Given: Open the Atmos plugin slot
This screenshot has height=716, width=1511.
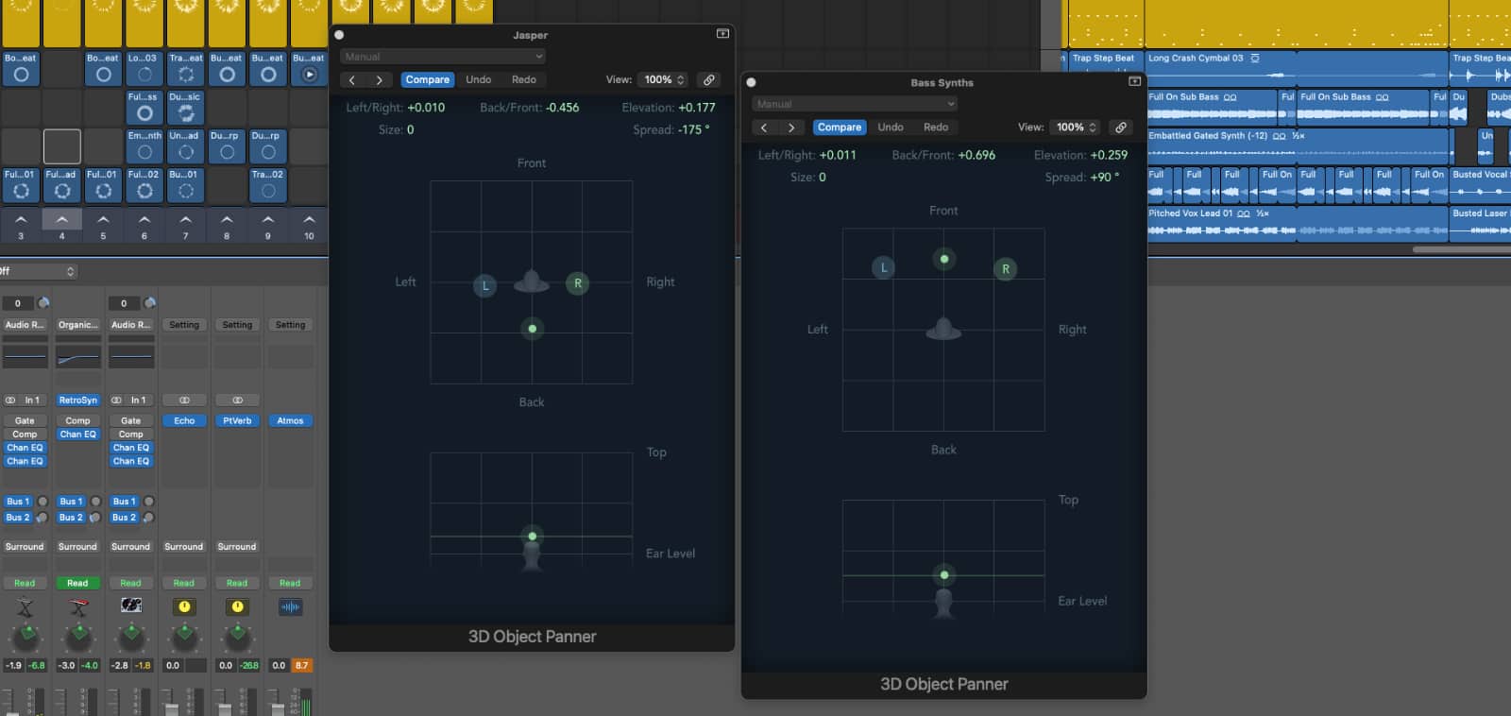Looking at the screenshot, I should click(x=290, y=420).
